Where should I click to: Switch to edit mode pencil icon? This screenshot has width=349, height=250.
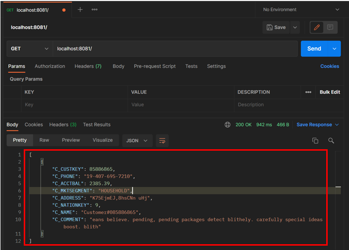[317, 28]
